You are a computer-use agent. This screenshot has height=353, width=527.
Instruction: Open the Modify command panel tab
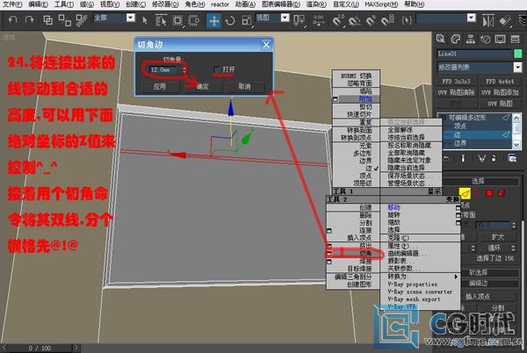coord(455,40)
